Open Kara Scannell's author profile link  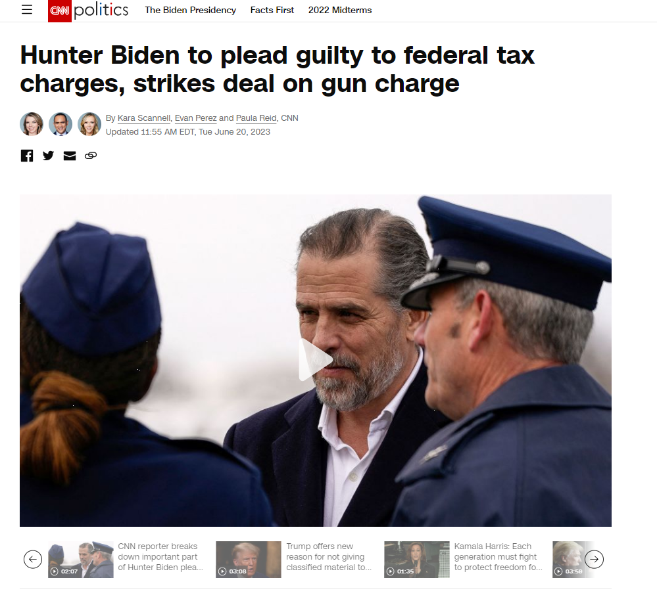pos(144,118)
